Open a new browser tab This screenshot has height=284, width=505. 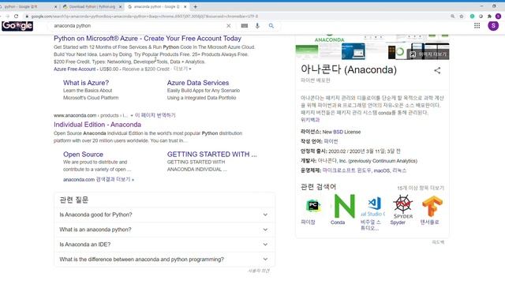coord(195,6)
